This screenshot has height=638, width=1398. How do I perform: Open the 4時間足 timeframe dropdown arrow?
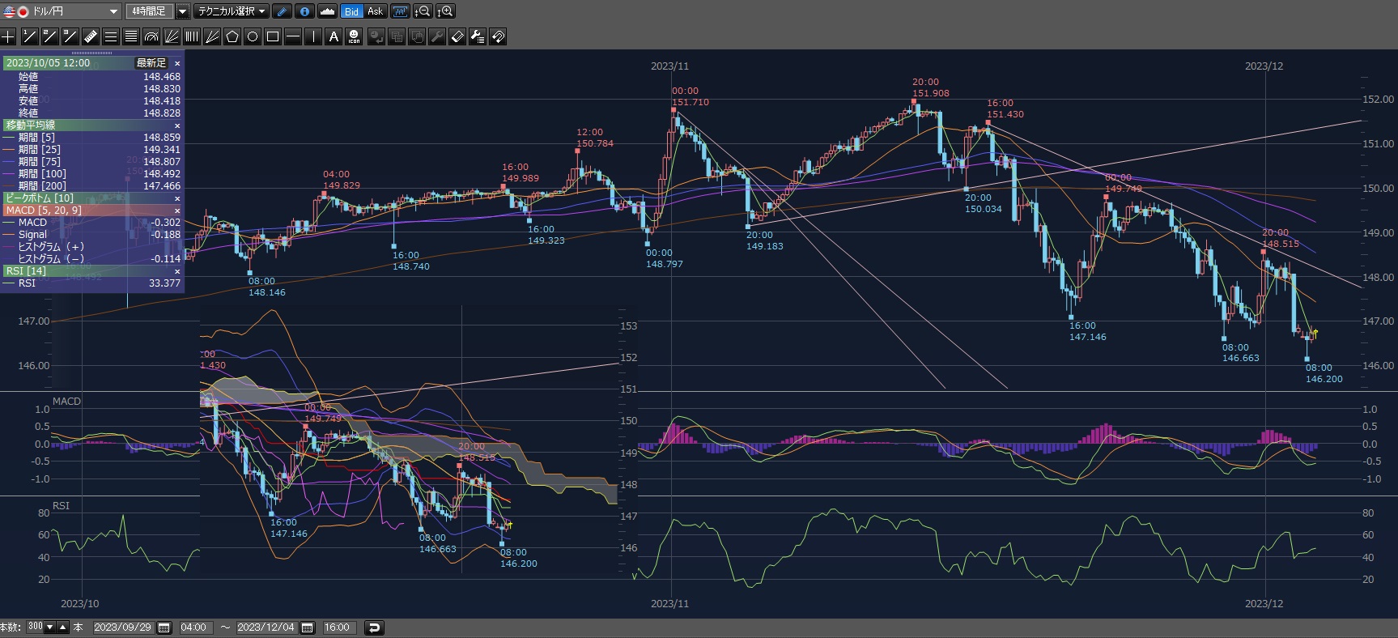(x=182, y=11)
